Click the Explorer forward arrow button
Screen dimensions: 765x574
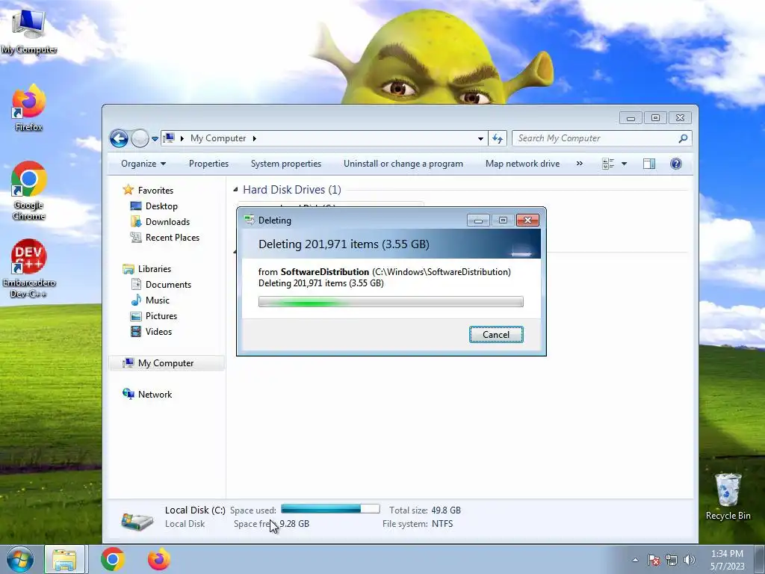click(140, 138)
